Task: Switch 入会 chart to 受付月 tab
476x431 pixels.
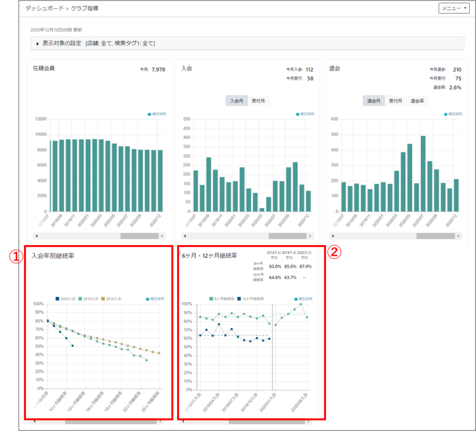Action: [258, 101]
